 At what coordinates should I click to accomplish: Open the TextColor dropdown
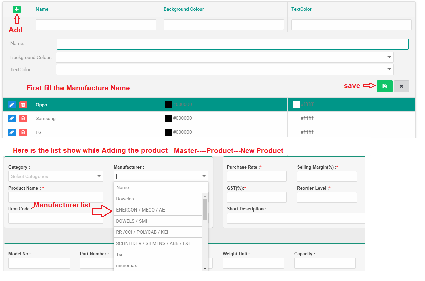point(389,69)
